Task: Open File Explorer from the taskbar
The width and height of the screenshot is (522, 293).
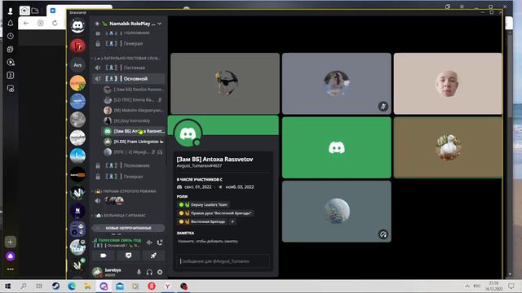Action: [87, 286]
